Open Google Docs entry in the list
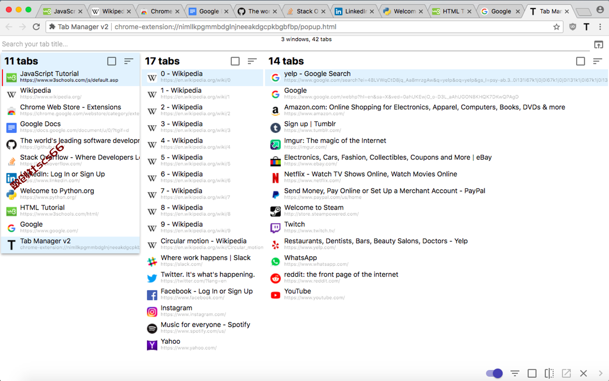 pos(71,127)
